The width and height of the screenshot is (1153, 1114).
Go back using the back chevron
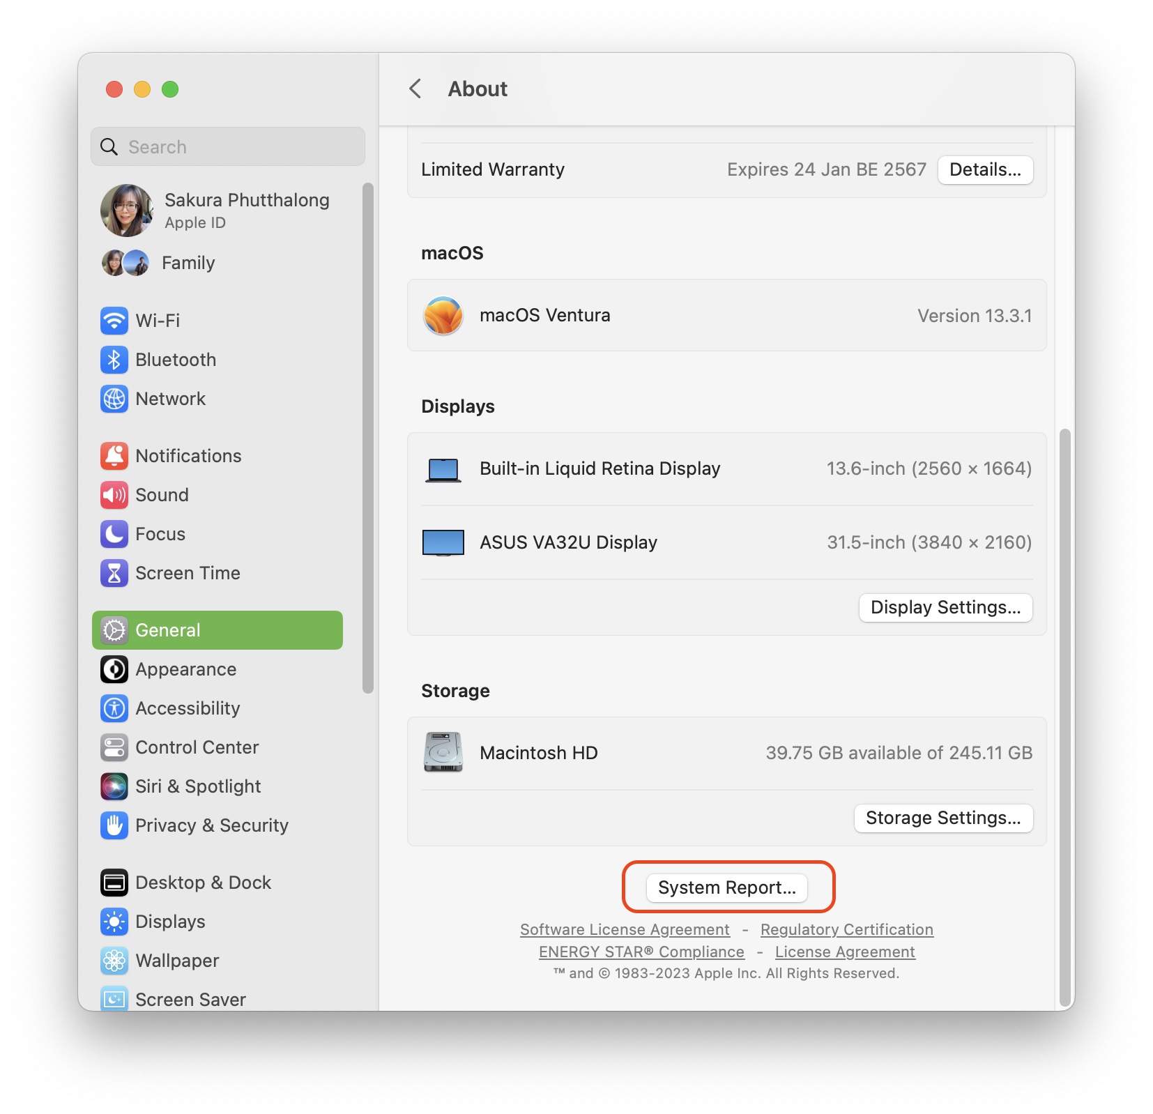[415, 89]
